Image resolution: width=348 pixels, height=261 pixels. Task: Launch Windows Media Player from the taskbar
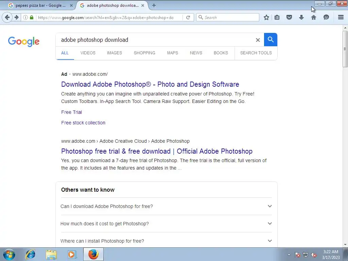pyautogui.click(x=72, y=254)
